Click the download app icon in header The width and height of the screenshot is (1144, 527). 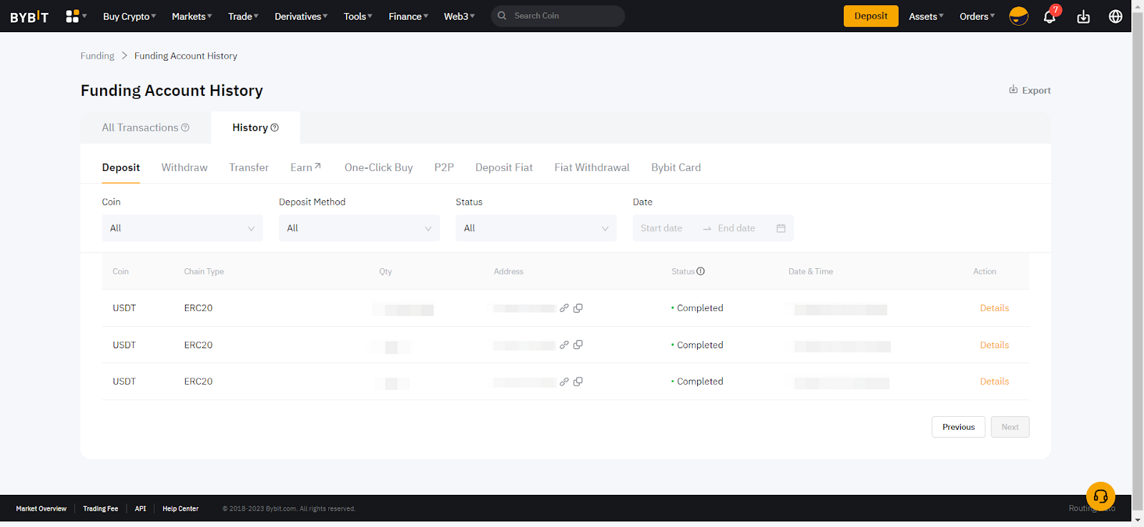click(x=1083, y=16)
